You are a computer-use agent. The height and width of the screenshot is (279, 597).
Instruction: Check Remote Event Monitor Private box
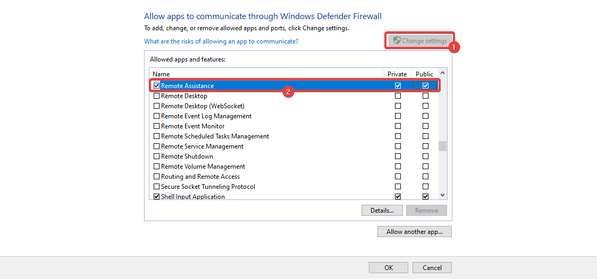coord(398,126)
